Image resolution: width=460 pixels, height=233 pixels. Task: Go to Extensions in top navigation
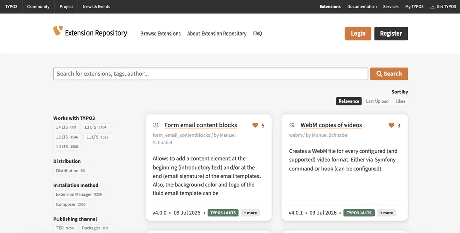[x=330, y=7]
